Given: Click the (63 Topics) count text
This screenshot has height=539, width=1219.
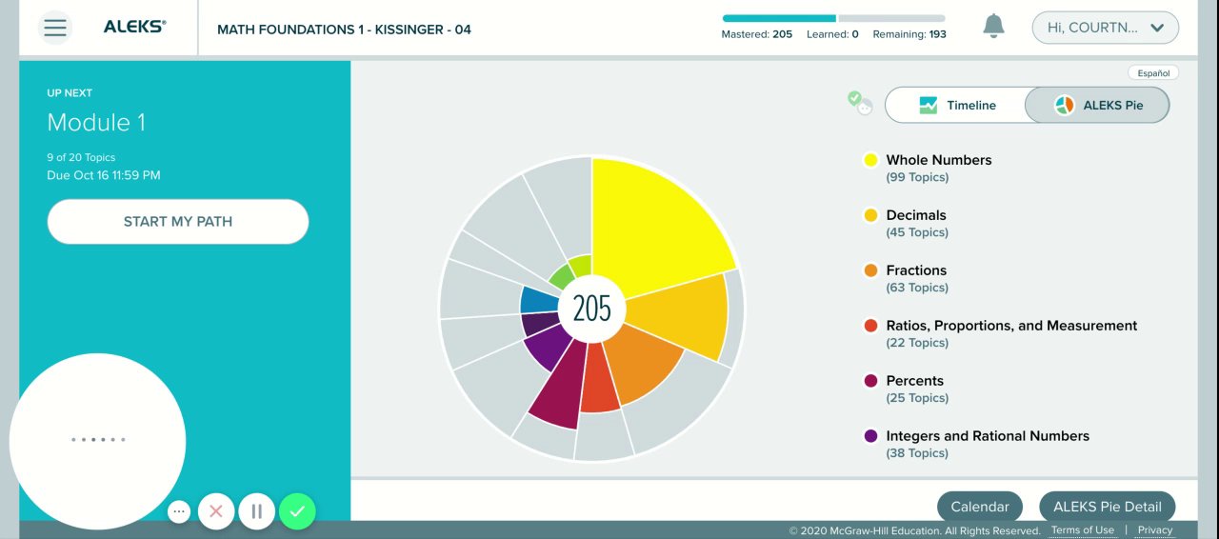Looking at the screenshot, I should (917, 289).
